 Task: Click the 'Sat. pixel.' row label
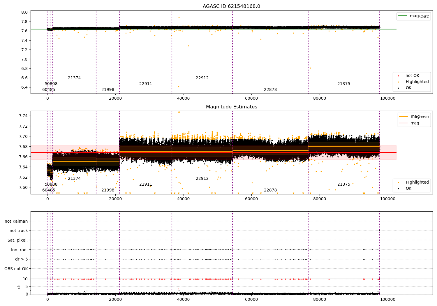point(18,240)
